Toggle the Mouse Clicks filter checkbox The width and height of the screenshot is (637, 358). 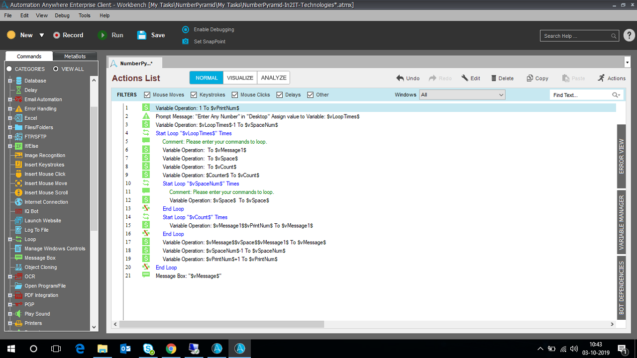(235, 94)
